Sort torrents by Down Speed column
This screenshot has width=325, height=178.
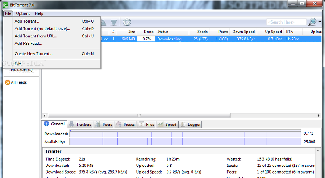244,32
